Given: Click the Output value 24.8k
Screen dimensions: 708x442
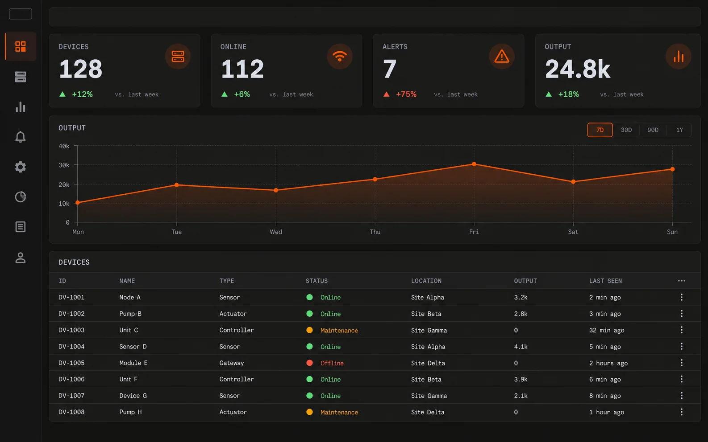Looking at the screenshot, I should (578, 69).
